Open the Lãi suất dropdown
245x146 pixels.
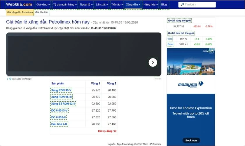pyautogui.click(x=102, y=5)
